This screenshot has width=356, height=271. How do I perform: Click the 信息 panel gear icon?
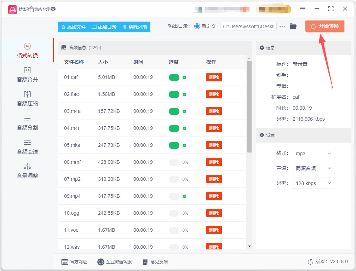tap(262, 48)
